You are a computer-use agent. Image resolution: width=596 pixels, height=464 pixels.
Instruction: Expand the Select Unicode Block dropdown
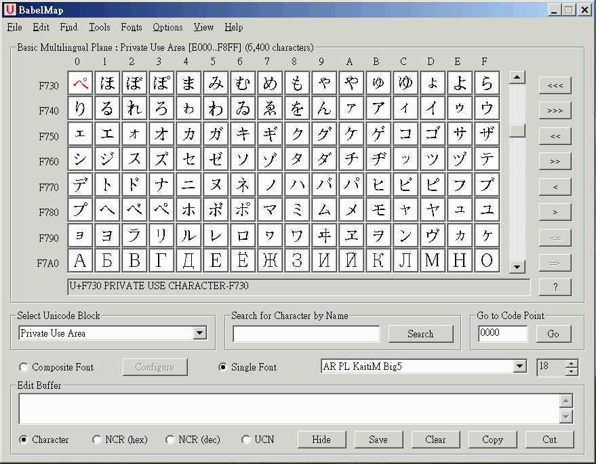tap(199, 333)
